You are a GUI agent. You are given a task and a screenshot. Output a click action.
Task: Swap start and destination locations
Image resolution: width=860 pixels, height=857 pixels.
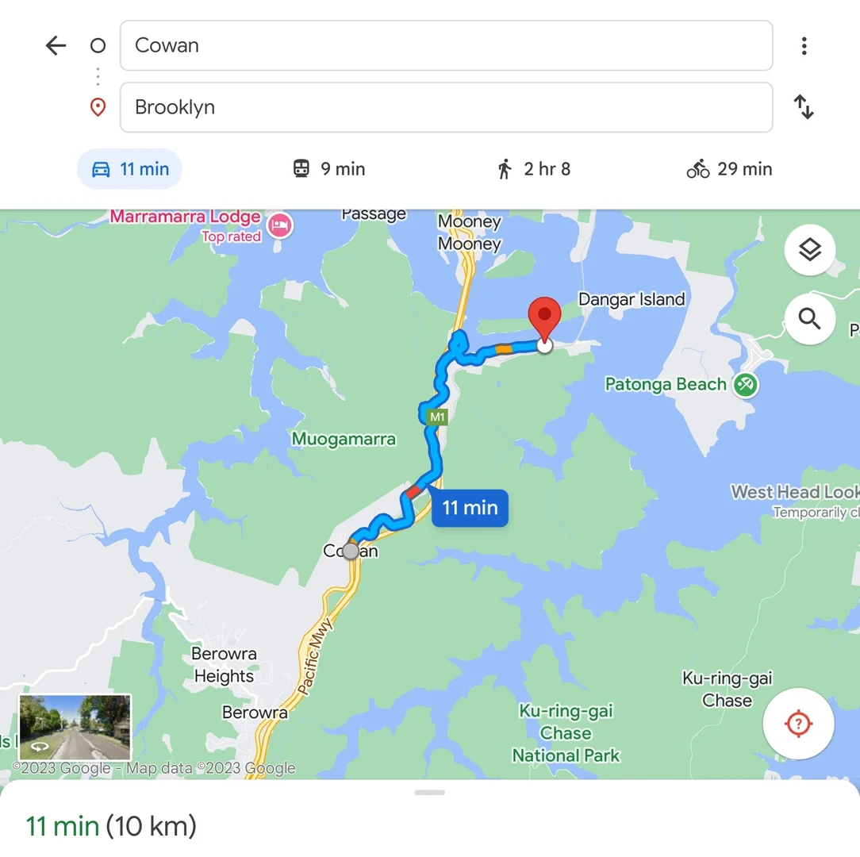pyautogui.click(x=804, y=107)
